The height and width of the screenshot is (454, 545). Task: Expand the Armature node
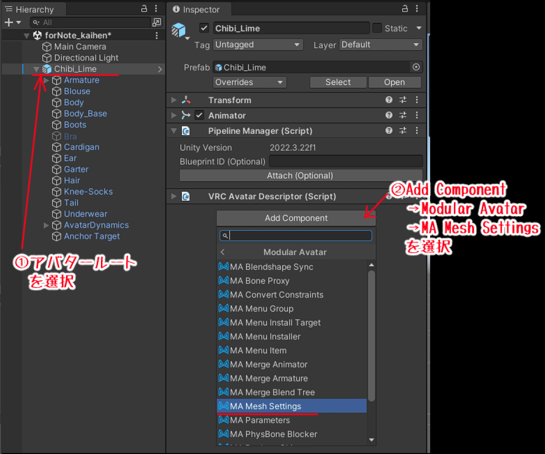coord(46,80)
